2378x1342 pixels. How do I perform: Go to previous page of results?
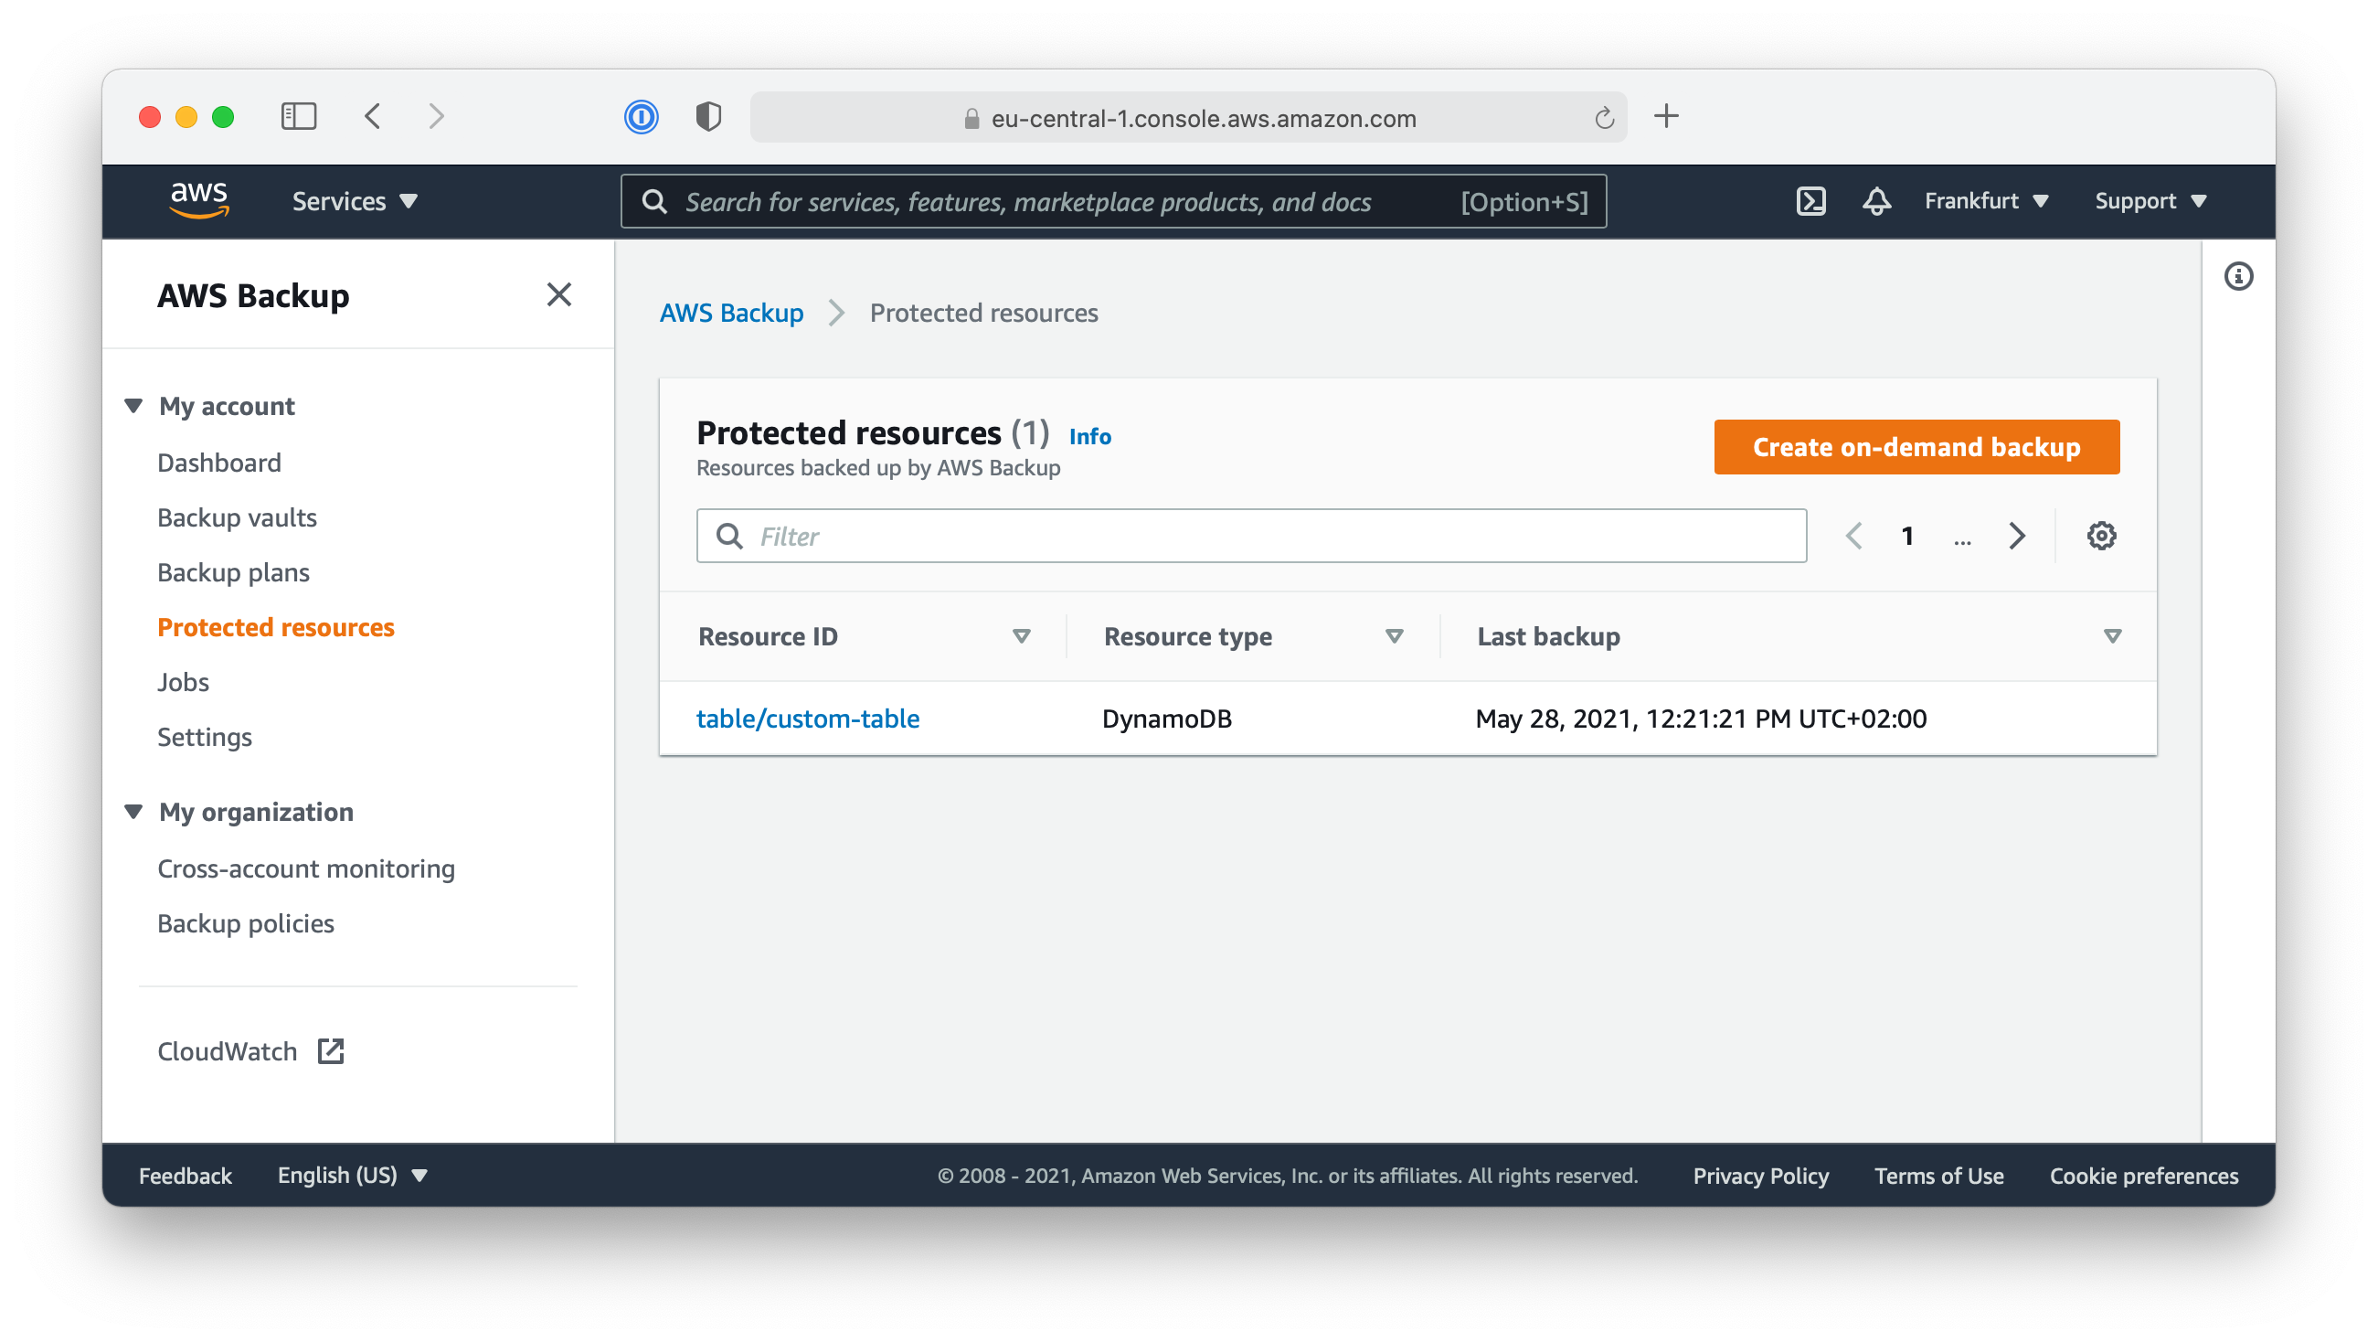click(1853, 536)
